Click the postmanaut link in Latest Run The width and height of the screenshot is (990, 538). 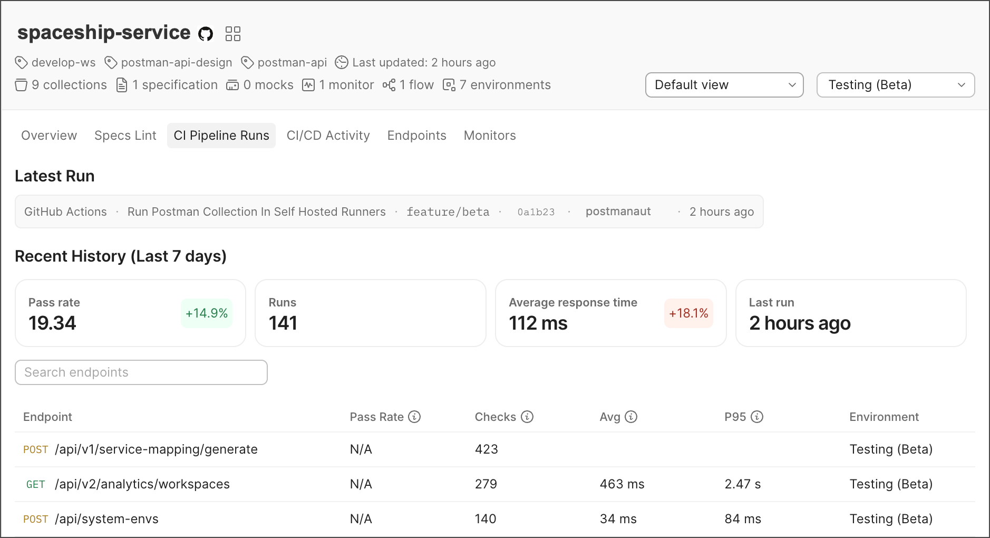[618, 212]
